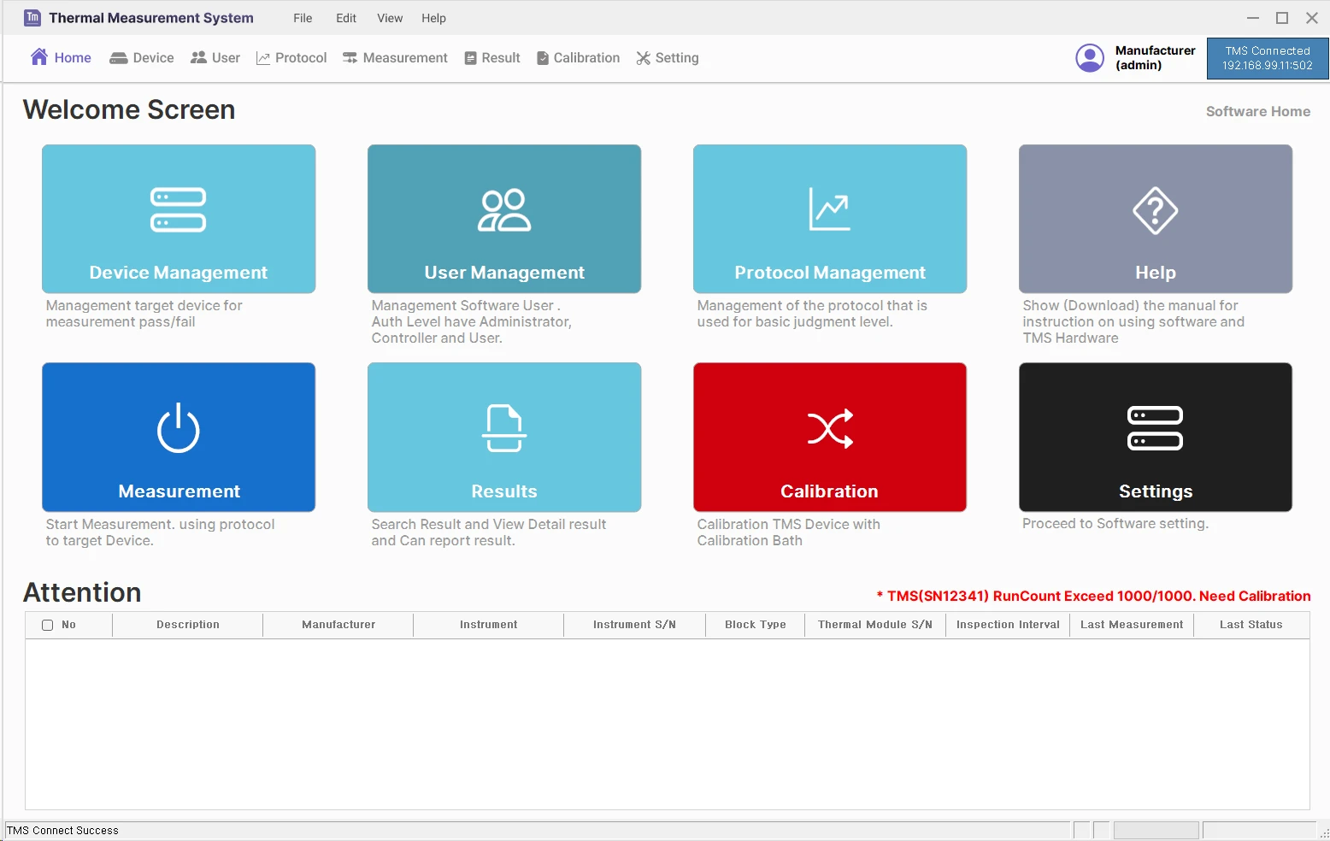This screenshot has height=841, width=1330.
Task: Sort by the Block Type column header
Action: point(756,625)
